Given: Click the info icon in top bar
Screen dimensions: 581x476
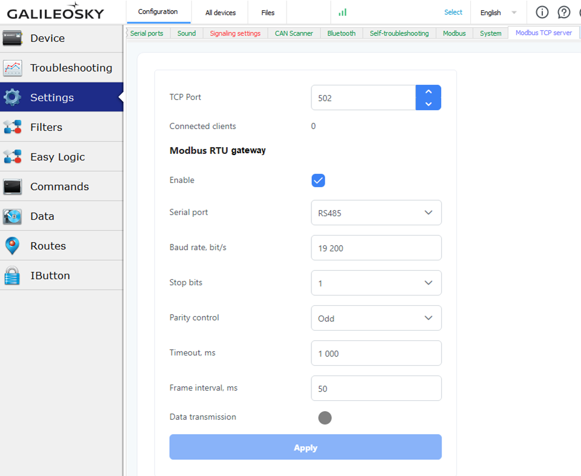Looking at the screenshot, I should (542, 12).
